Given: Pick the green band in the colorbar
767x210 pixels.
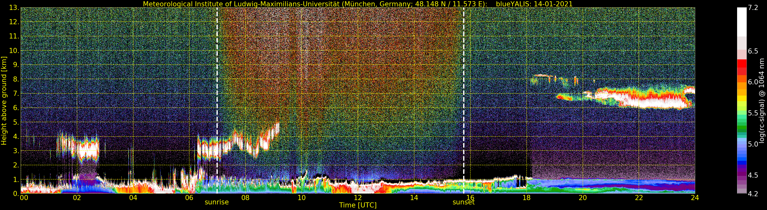Looking at the screenshot, I should point(741,128).
